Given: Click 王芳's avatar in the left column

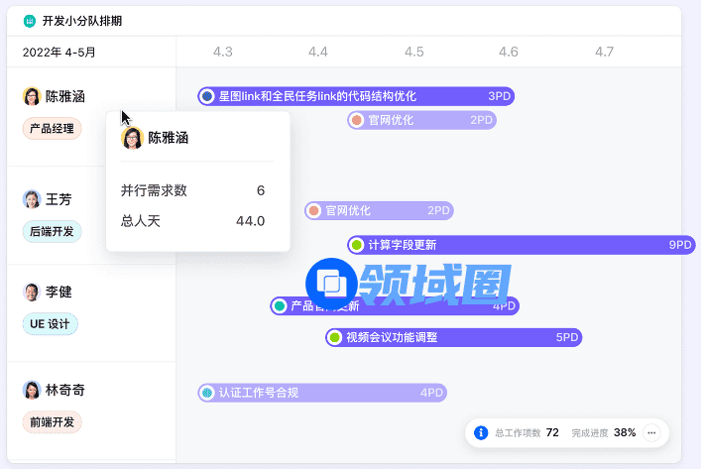Looking at the screenshot, I should click(x=32, y=199).
